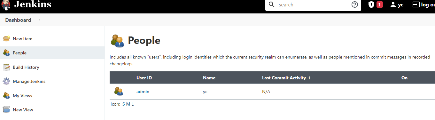The height and width of the screenshot is (120, 435).
Task: Click the People sidebar icon
Action: [x=6, y=53]
